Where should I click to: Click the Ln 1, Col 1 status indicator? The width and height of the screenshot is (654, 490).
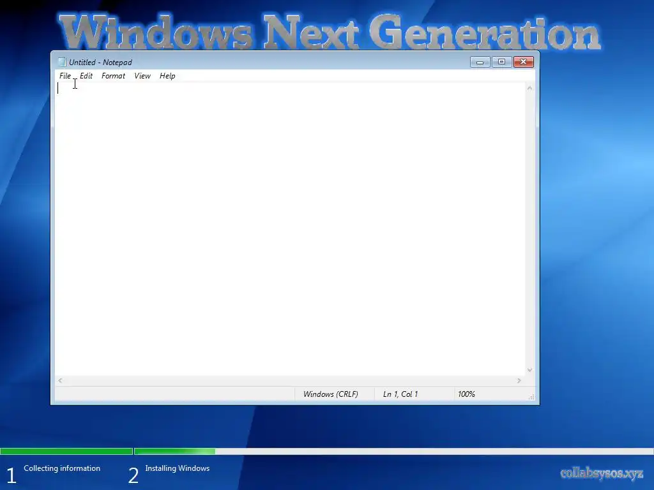click(400, 394)
